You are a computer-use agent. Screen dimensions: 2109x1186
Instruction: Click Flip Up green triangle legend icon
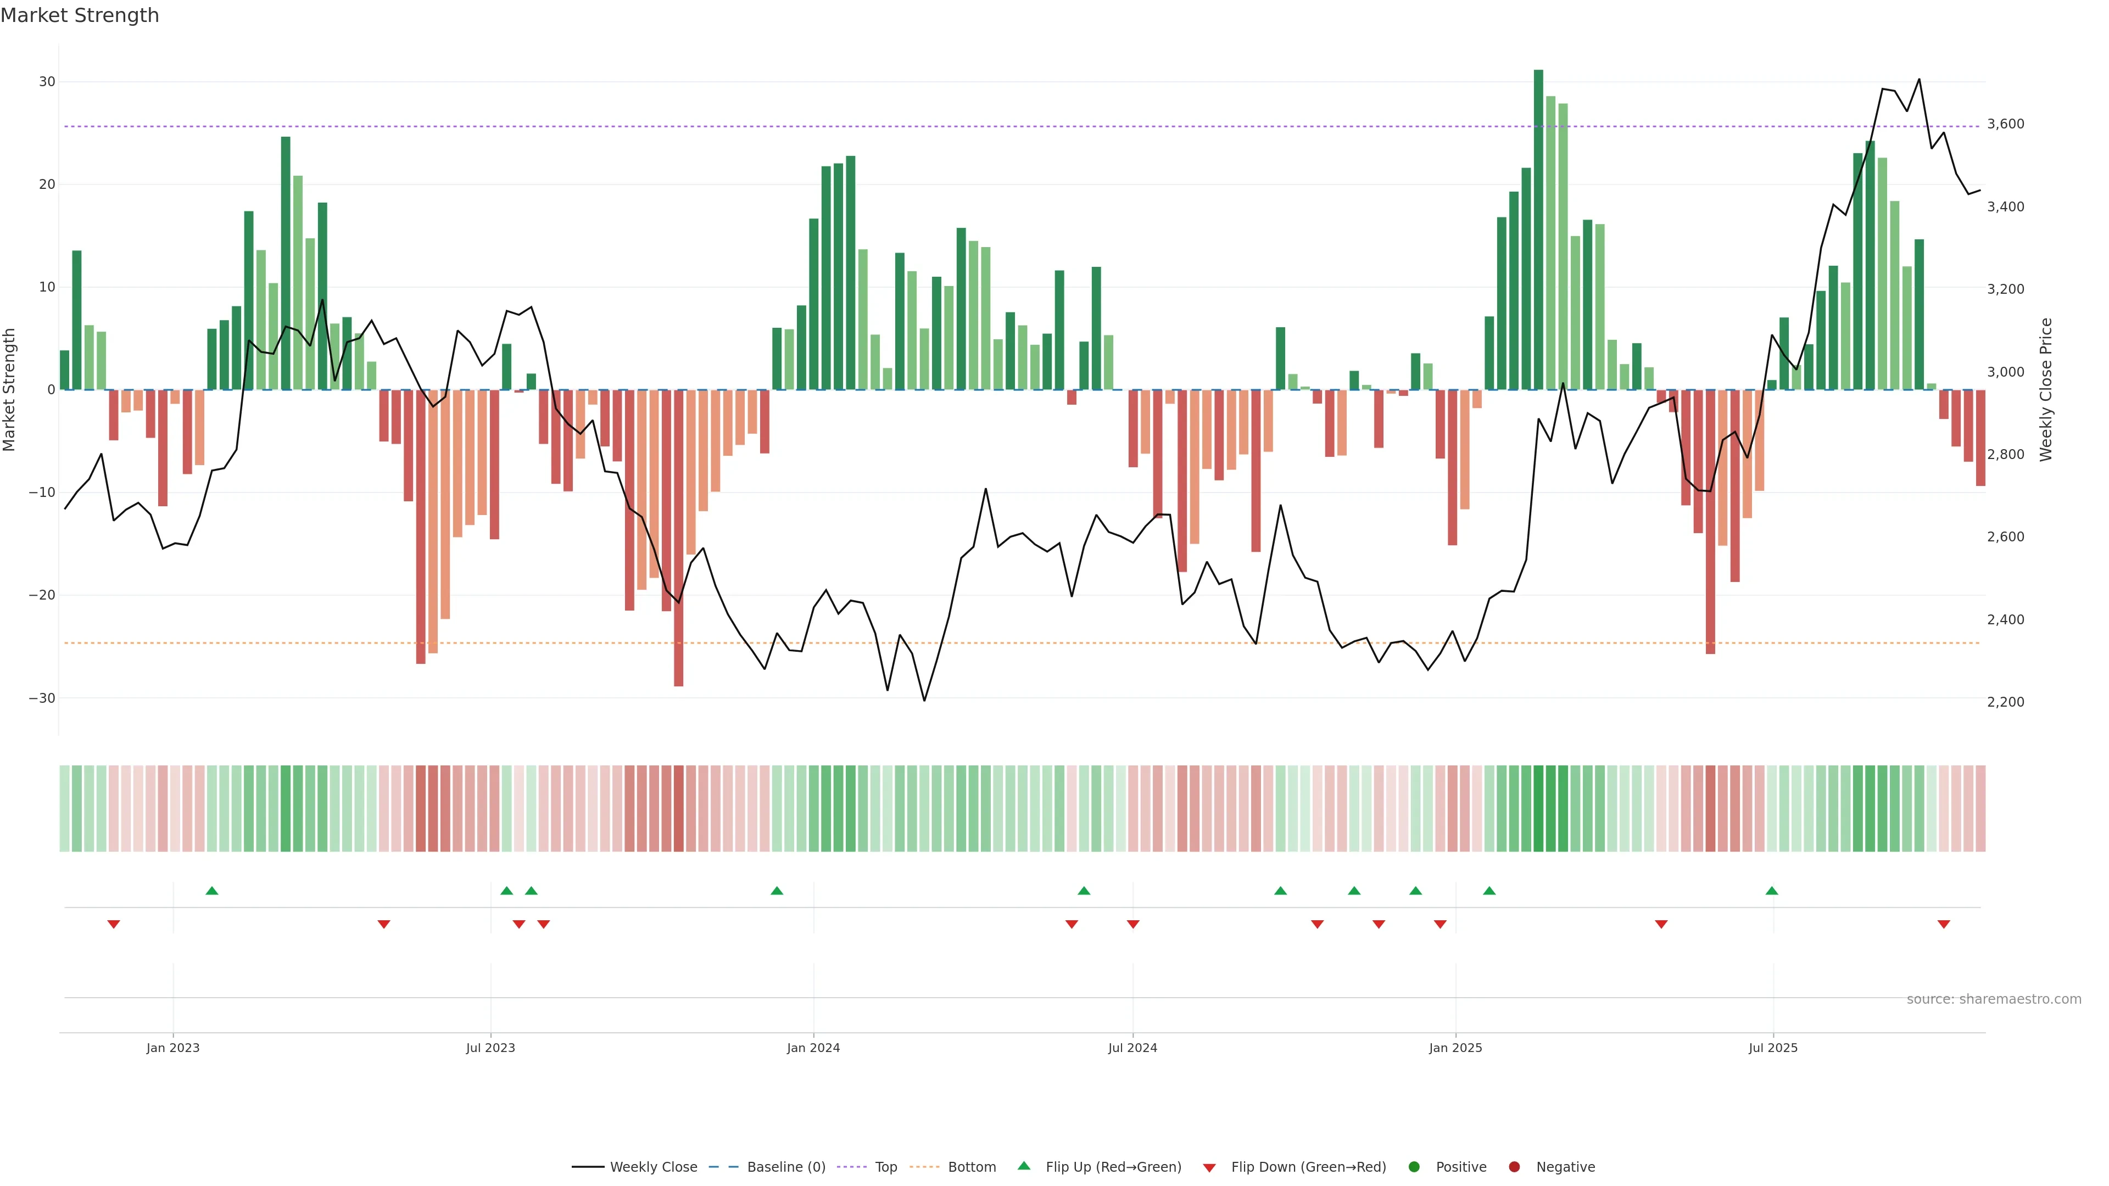[1023, 1166]
